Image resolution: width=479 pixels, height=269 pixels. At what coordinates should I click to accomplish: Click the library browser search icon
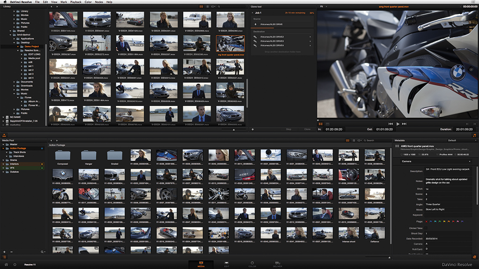coord(219,7)
